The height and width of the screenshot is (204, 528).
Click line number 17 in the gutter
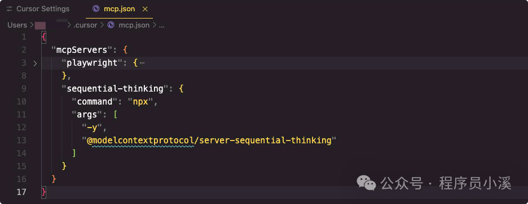21,192
